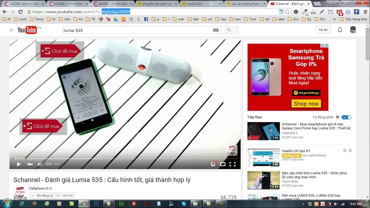Screen dimensions: 370x208
Task: Open the YouTube guide hamburger menu
Action: click(11, 30)
